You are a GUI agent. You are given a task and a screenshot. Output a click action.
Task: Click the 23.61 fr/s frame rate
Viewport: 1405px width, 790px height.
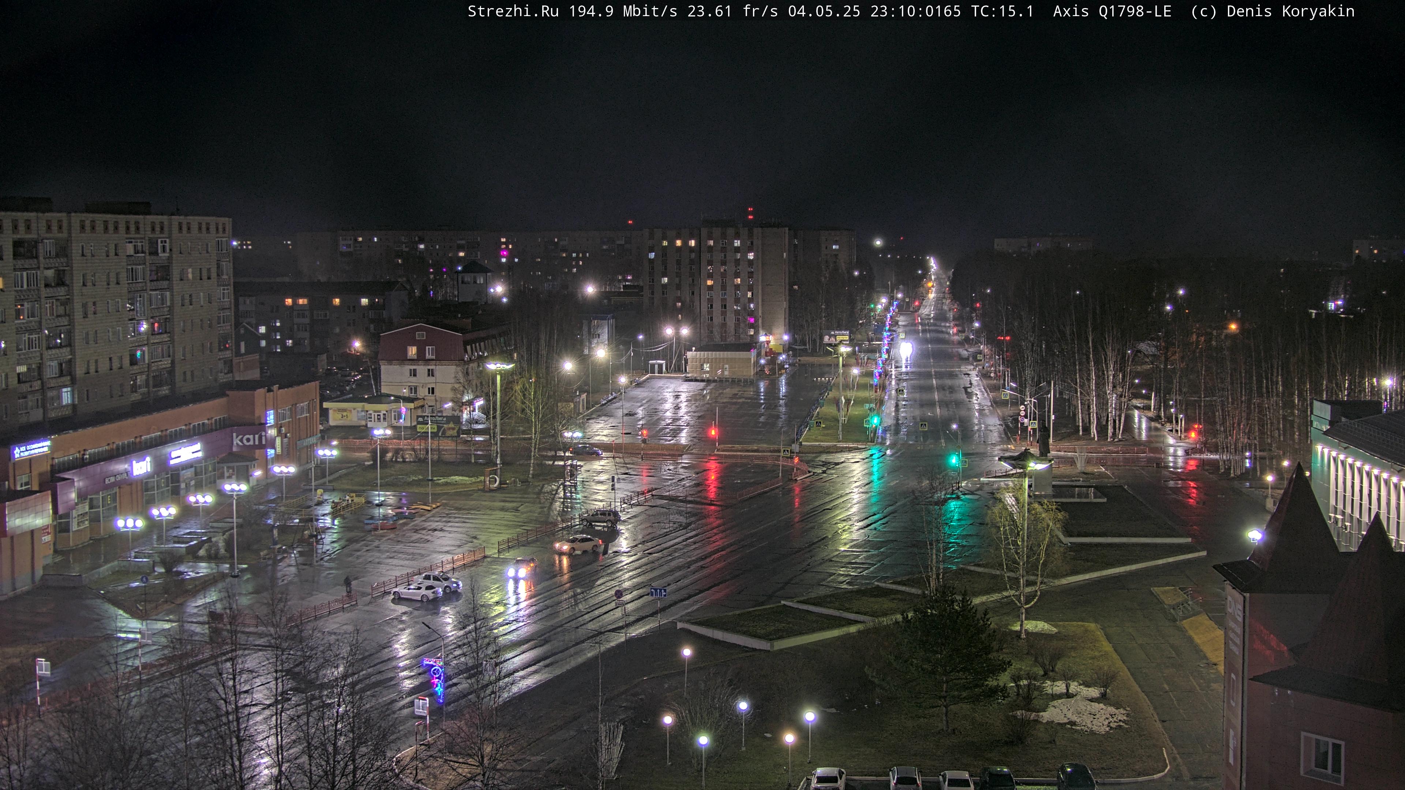pyautogui.click(x=733, y=11)
